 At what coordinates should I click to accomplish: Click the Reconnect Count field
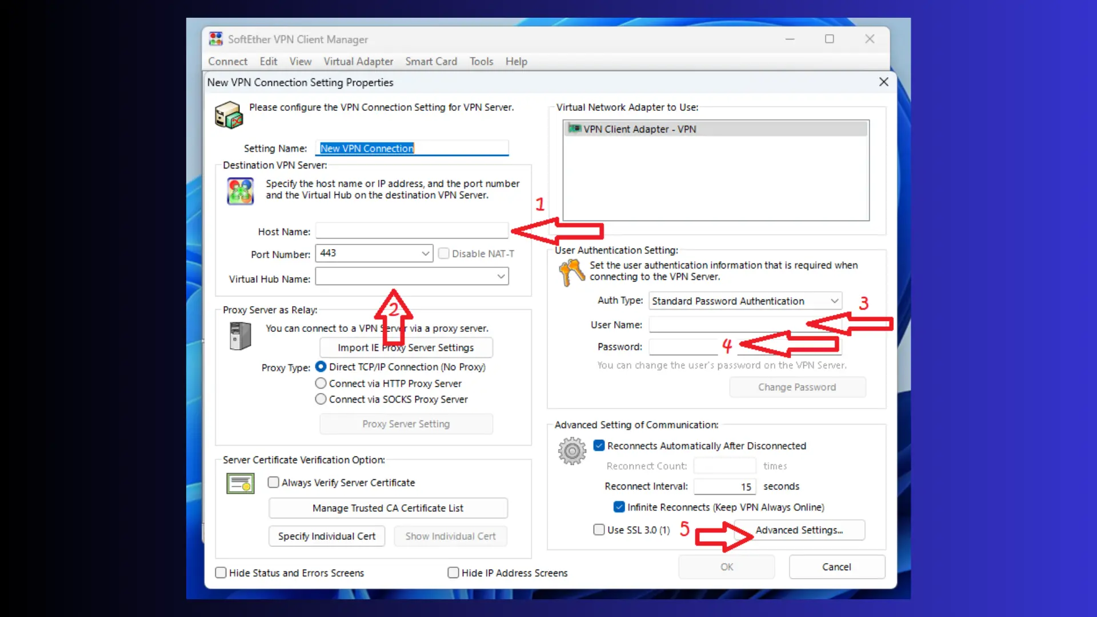coord(724,466)
